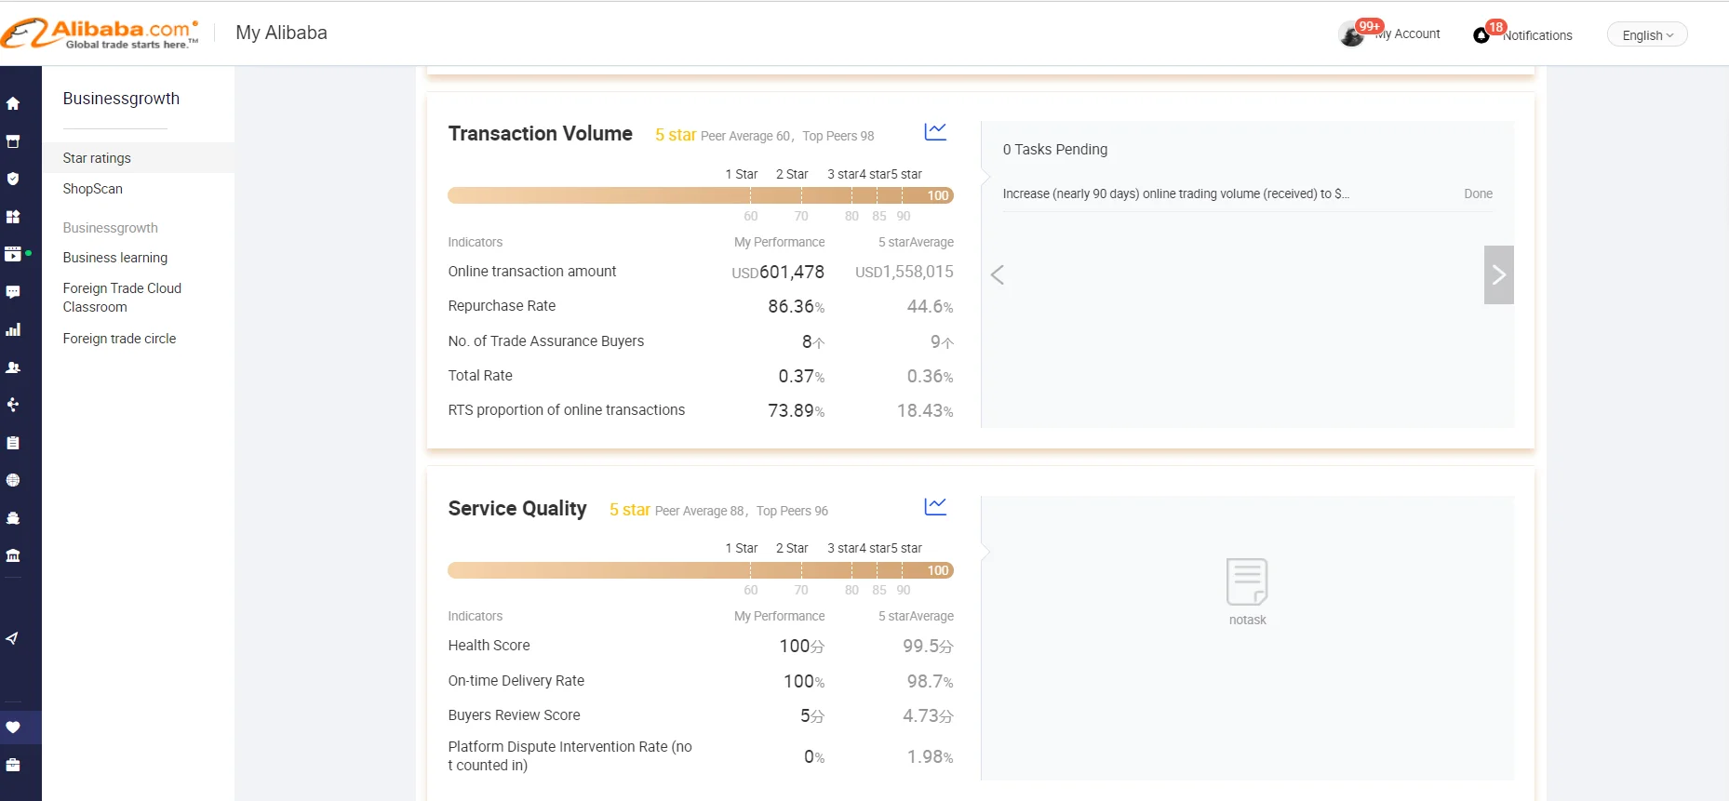Go to next task with right arrow
Screen dimensions: 1729x801
pos(1498,274)
